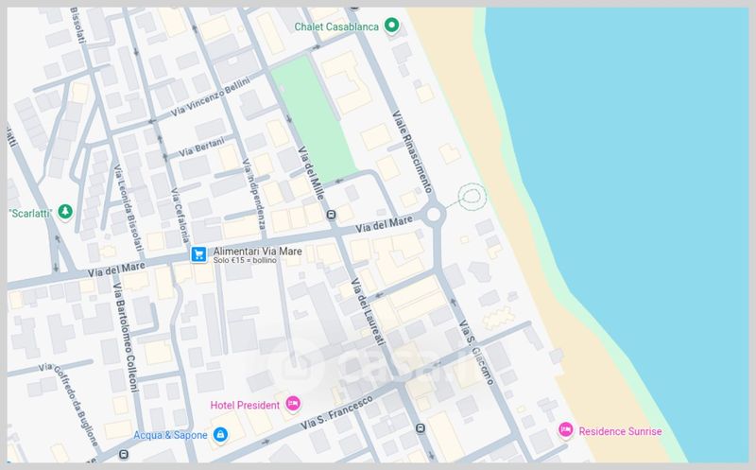
Task: Click the green dashed circle marker near the beach
Action: [x=471, y=197]
